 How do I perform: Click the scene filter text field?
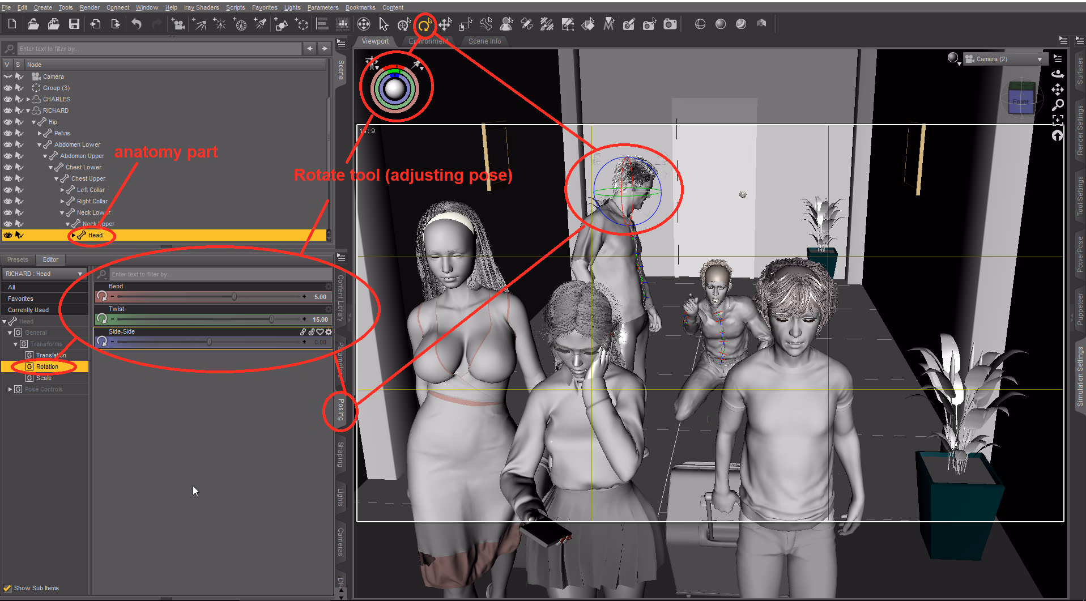coord(159,49)
